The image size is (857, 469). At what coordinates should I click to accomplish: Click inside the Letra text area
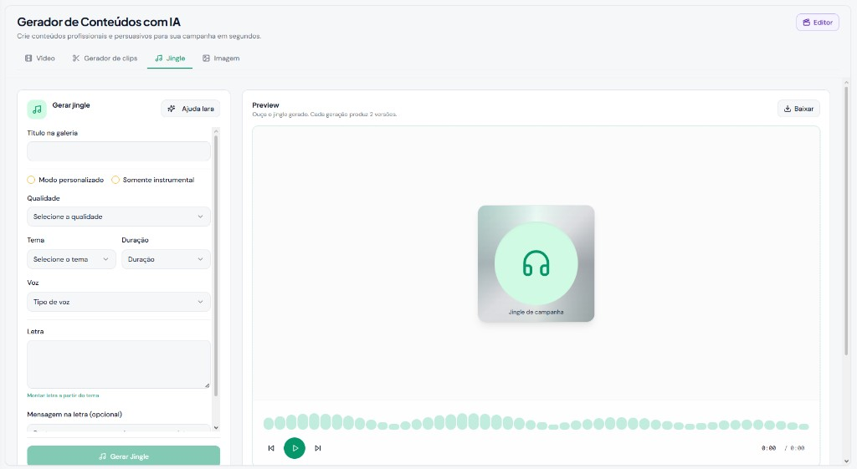[119, 364]
